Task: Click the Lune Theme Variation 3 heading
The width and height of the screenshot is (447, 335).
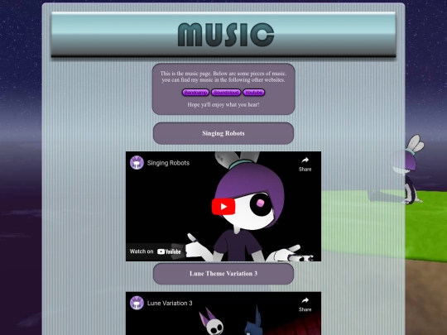Action: tap(223, 274)
